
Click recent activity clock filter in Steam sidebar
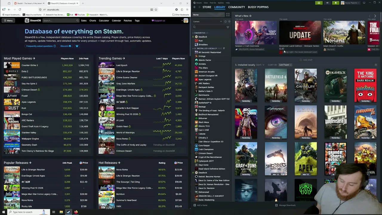click(x=225, y=21)
